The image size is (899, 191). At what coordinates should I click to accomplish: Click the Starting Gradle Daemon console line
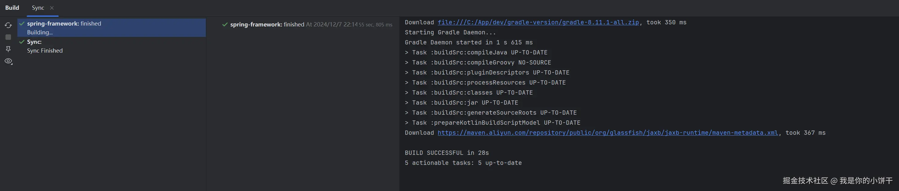pyautogui.click(x=450, y=32)
